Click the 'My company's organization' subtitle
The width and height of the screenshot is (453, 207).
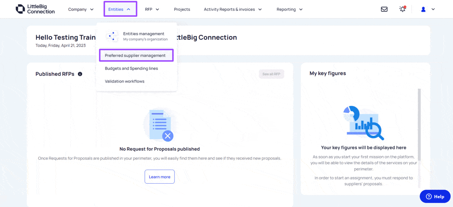(145, 39)
